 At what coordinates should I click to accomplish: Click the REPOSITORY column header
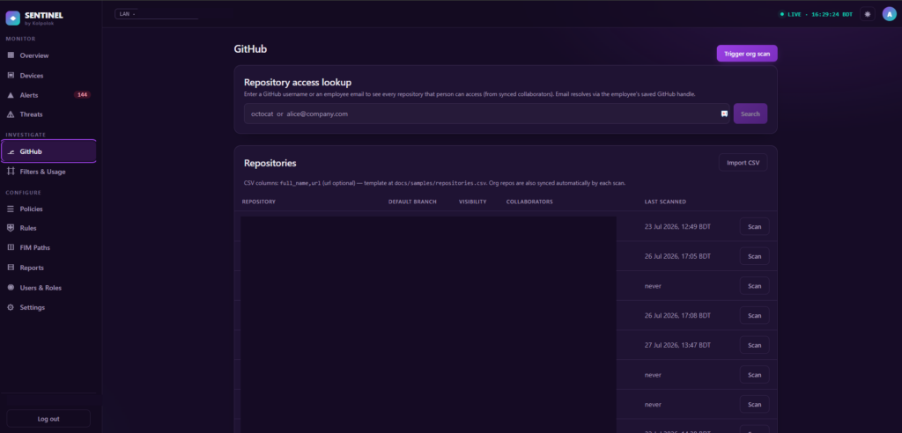coord(258,202)
